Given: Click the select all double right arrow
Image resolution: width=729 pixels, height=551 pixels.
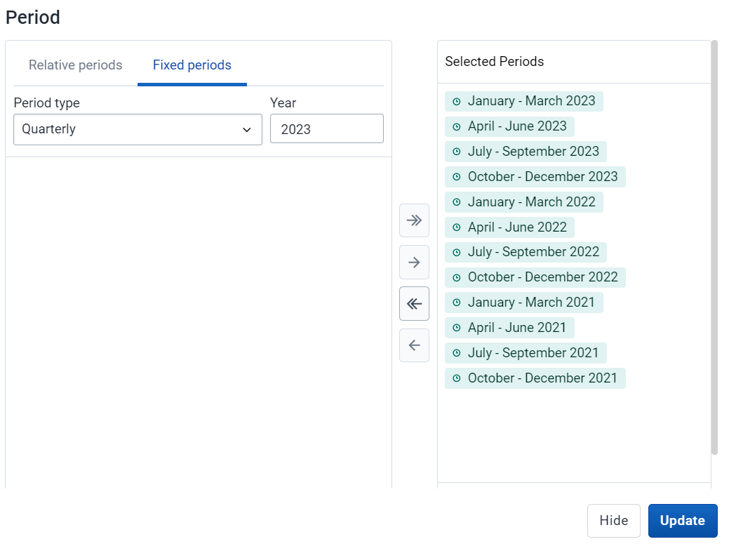Looking at the screenshot, I should pos(414,220).
